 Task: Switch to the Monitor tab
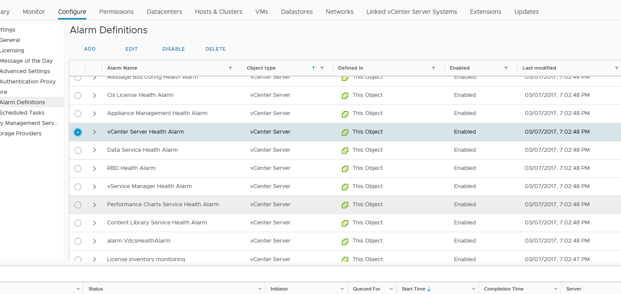[34, 12]
